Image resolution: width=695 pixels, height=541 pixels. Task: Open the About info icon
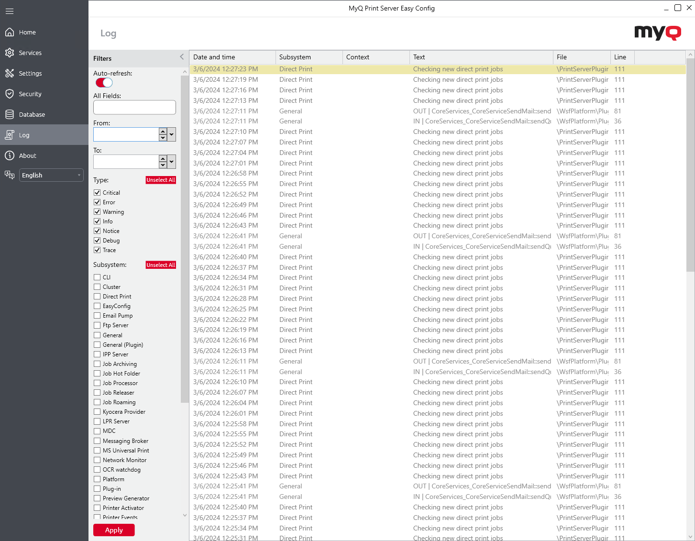point(10,155)
